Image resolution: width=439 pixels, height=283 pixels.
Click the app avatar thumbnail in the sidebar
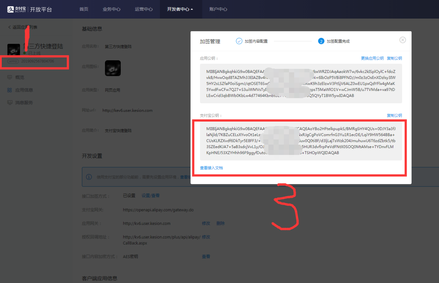coord(14,50)
